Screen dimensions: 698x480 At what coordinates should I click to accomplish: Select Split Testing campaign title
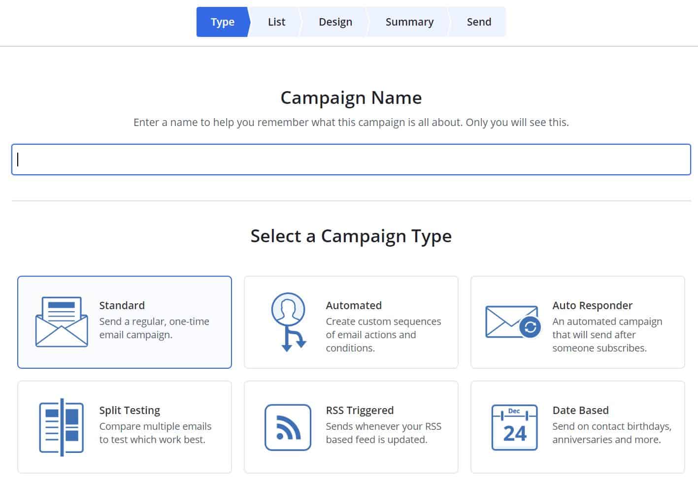click(130, 410)
